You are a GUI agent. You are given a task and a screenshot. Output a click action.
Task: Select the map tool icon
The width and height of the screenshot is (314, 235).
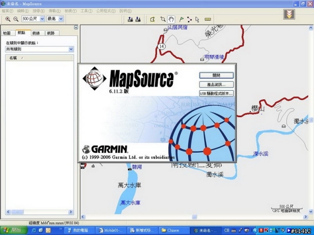pyautogui.click(x=153, y=19)
